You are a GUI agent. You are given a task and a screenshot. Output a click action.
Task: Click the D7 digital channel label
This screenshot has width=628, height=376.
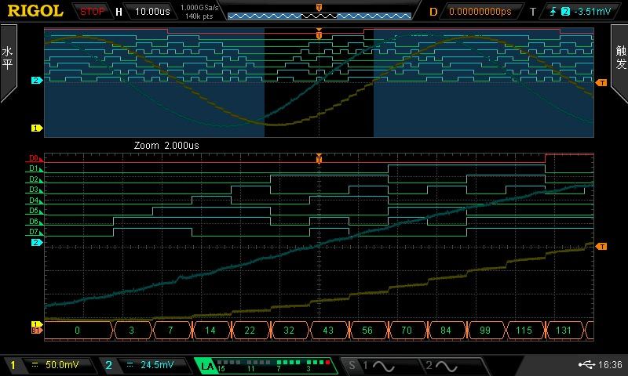coord(35,232)
